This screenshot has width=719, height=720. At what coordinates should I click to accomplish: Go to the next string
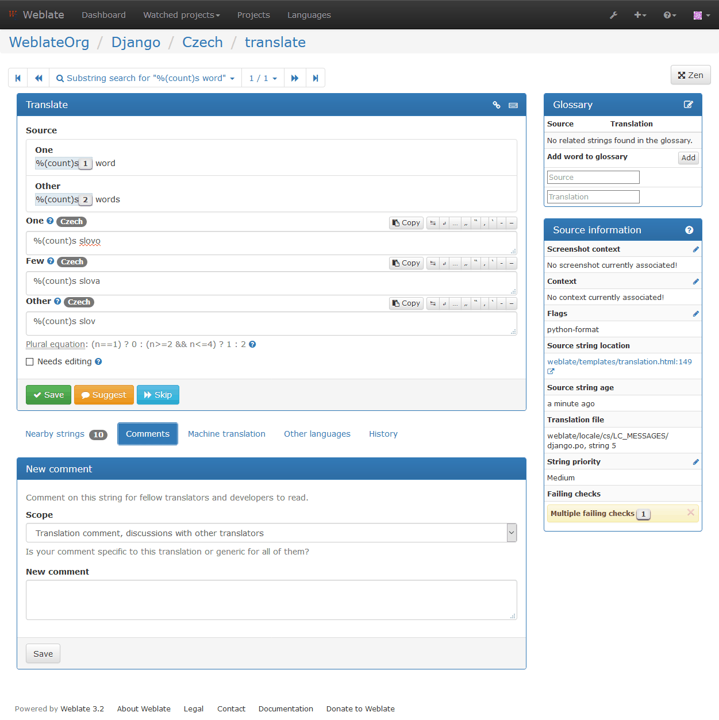coord(295,78)
